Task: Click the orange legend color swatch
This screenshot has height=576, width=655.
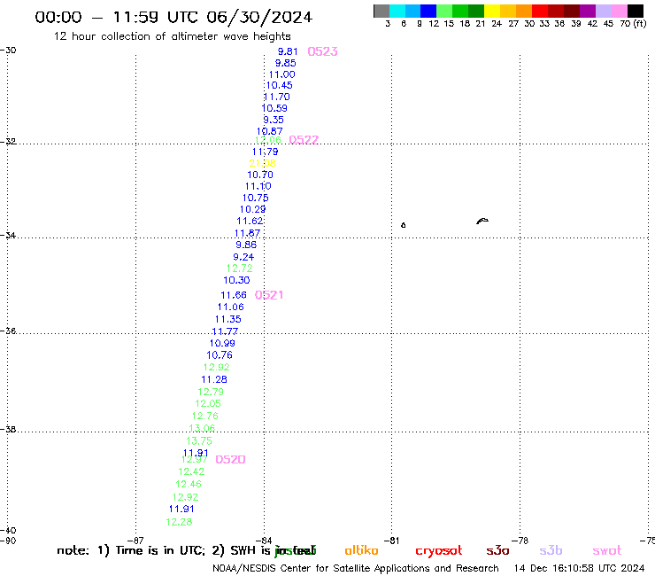Action: point(524,11)
